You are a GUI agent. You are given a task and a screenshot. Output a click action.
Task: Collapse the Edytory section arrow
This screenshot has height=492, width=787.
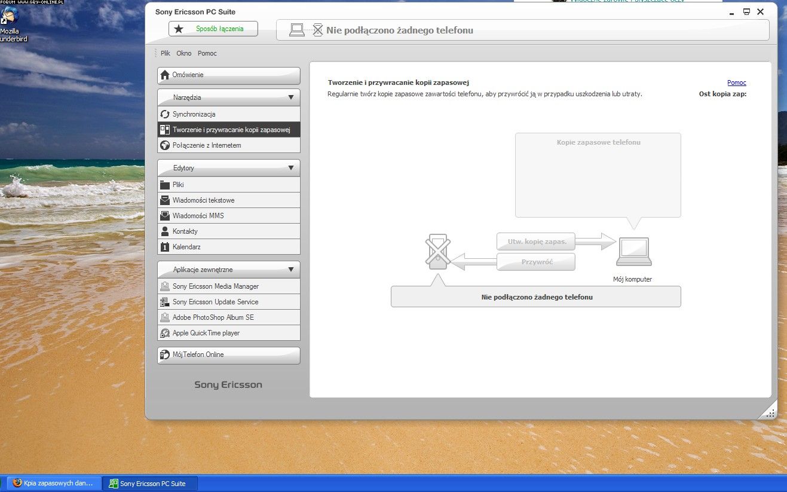click(x=291, y=168)
